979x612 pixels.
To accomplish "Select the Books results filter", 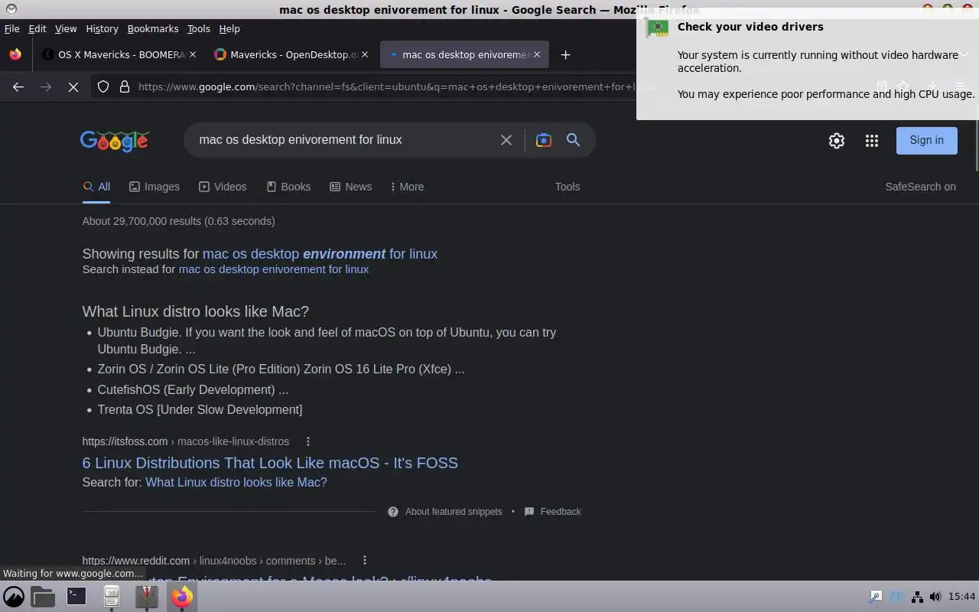I will (x=288, y=187).
